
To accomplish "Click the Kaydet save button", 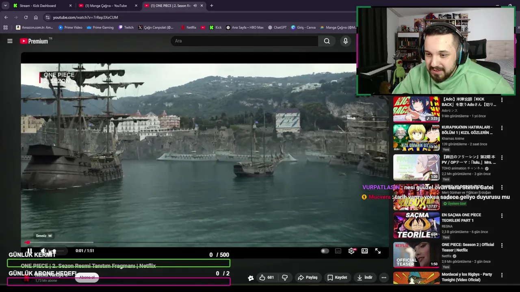I will tap(337, 277).
